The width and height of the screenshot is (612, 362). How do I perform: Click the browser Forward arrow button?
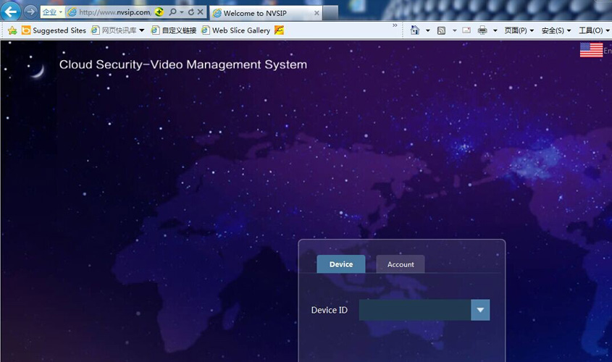[x=30, y=12]
